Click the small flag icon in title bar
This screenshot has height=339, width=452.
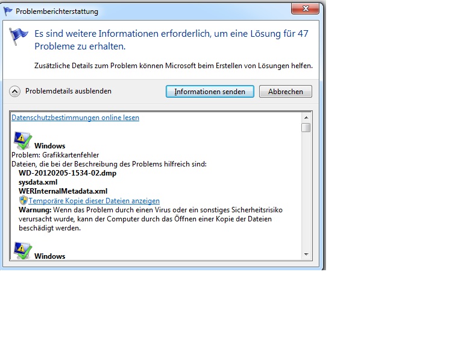(x=8, y=11)
